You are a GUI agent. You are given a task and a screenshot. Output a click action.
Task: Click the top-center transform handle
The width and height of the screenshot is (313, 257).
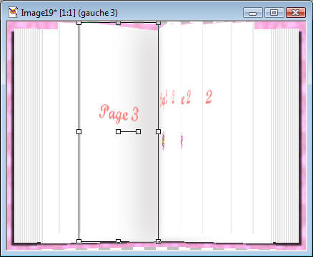(x=118, y=23)
